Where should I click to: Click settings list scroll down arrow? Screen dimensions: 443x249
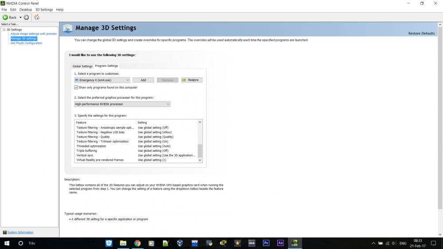(x=200, y=160)
